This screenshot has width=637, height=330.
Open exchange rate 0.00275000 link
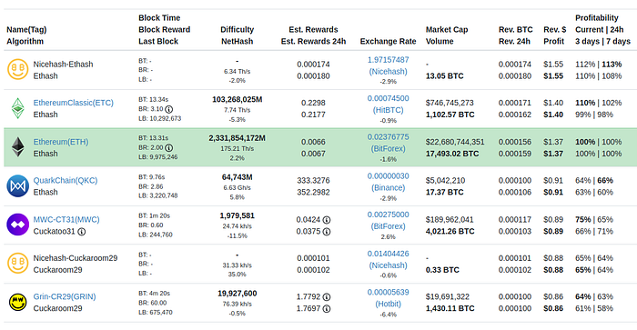[388, 215]
